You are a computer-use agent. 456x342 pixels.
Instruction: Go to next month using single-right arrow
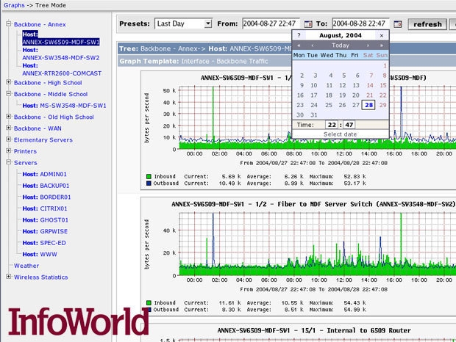[x=369, y=45]
